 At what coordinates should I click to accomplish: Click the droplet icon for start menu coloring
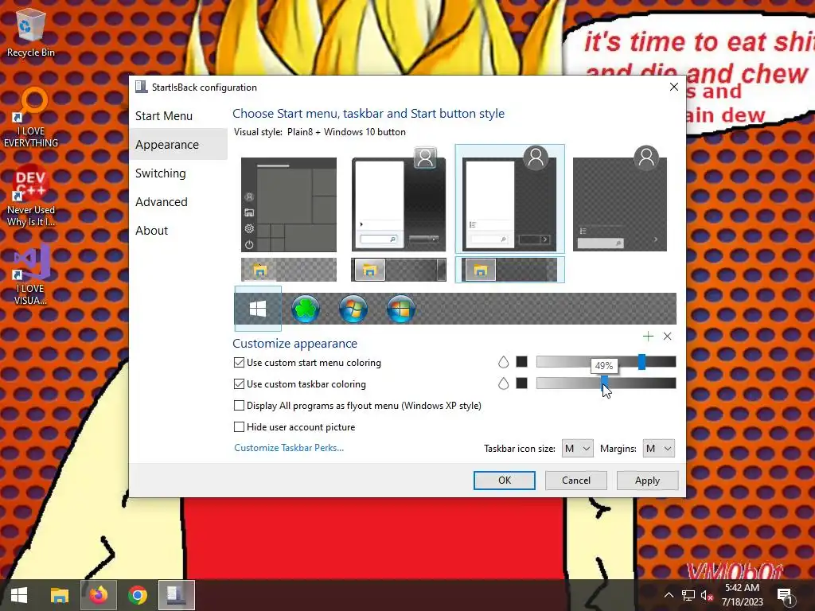click(x=503, y=362)
